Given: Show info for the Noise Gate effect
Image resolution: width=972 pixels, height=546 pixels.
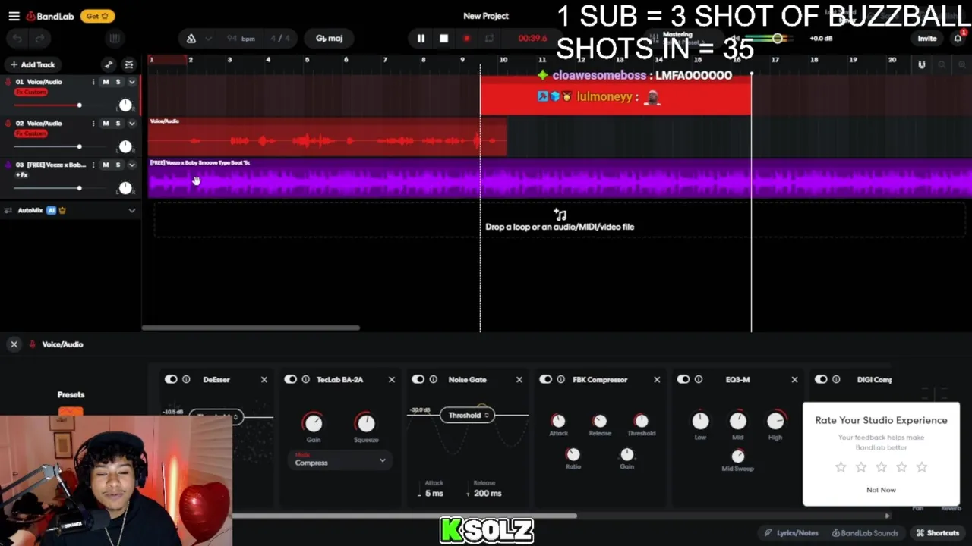Looking at the screenshot, I should (434, 380).
